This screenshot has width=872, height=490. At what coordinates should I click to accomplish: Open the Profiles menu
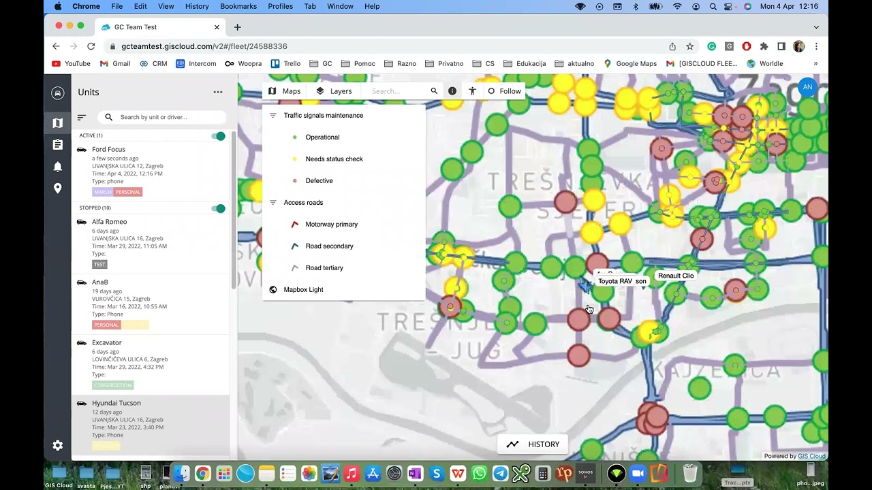tap(280, 6)
